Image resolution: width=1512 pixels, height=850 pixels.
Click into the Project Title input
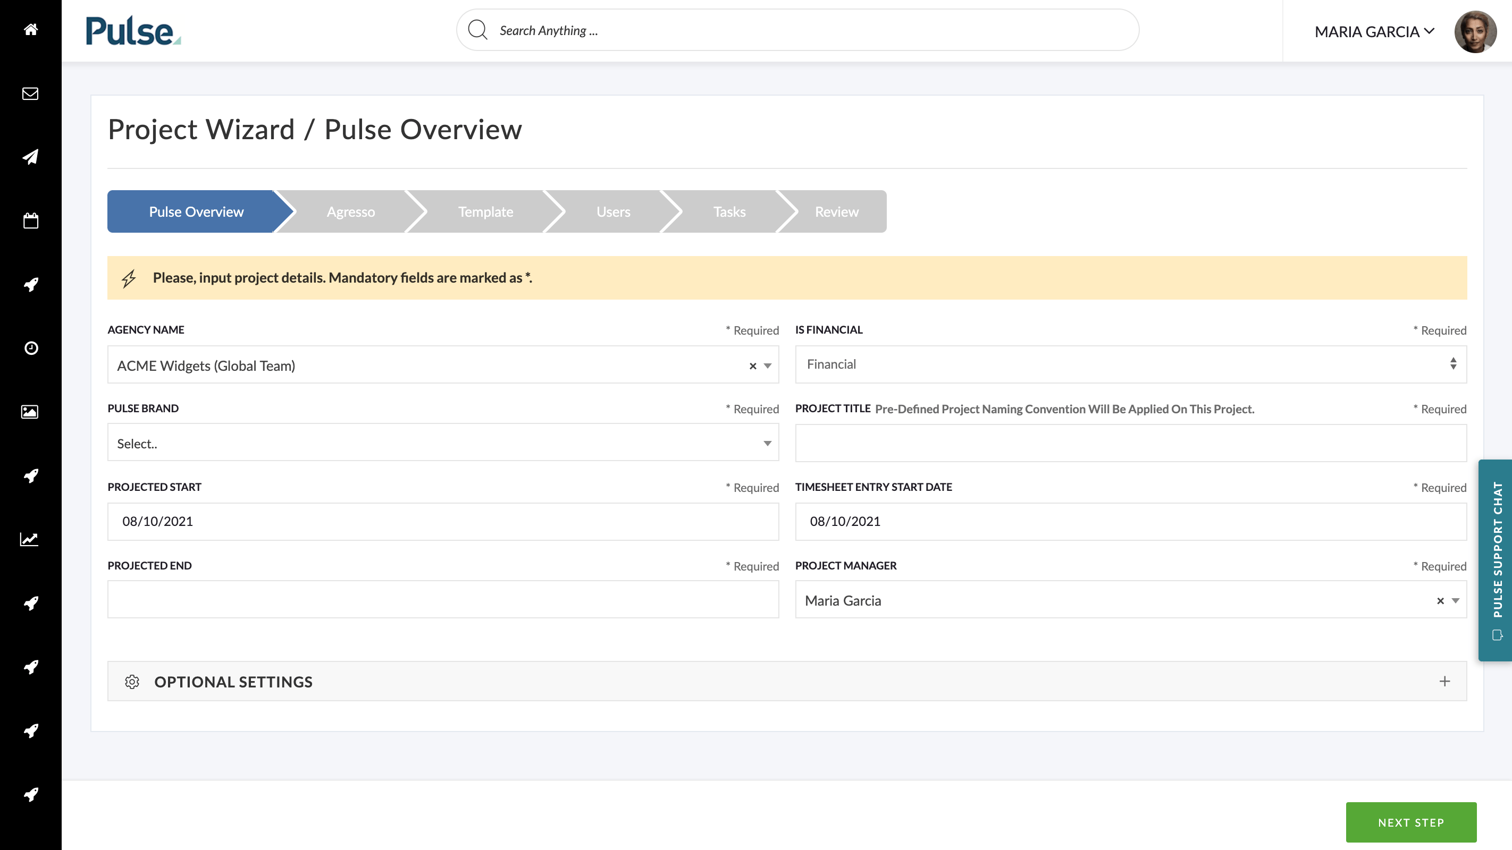point(1130,443)
